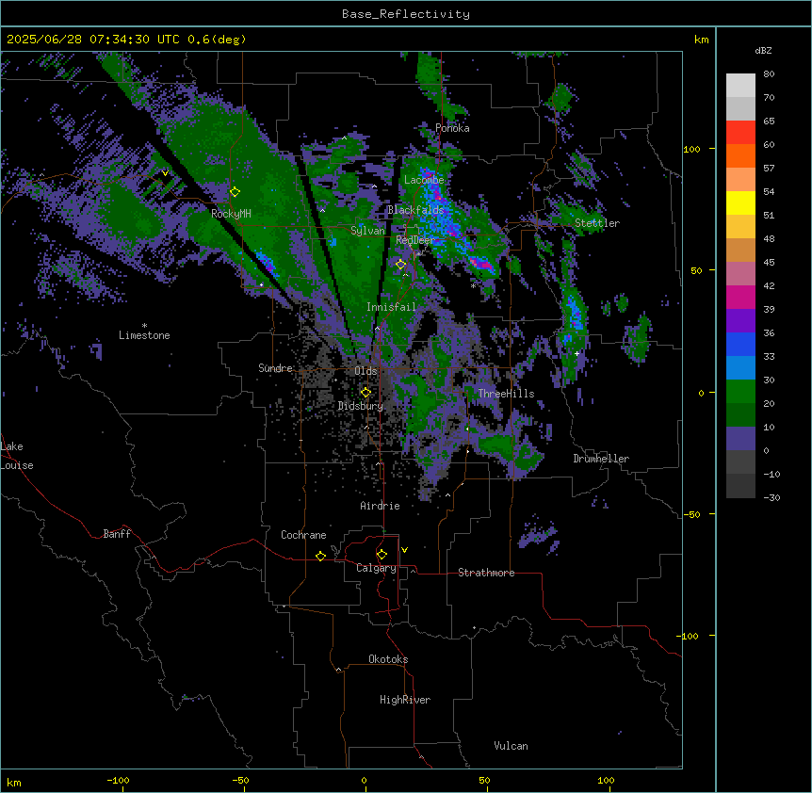Click the white legend swatch between 80 and 70
The image size is (812, 793).
click(740, 86)
